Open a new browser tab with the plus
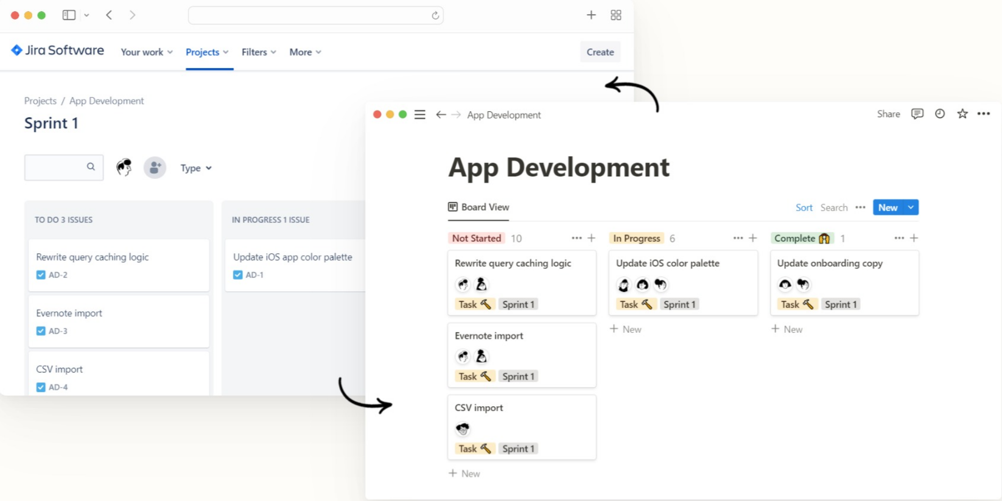The height and width of the screenshot is (501, 1002). (x=591, y=15)
